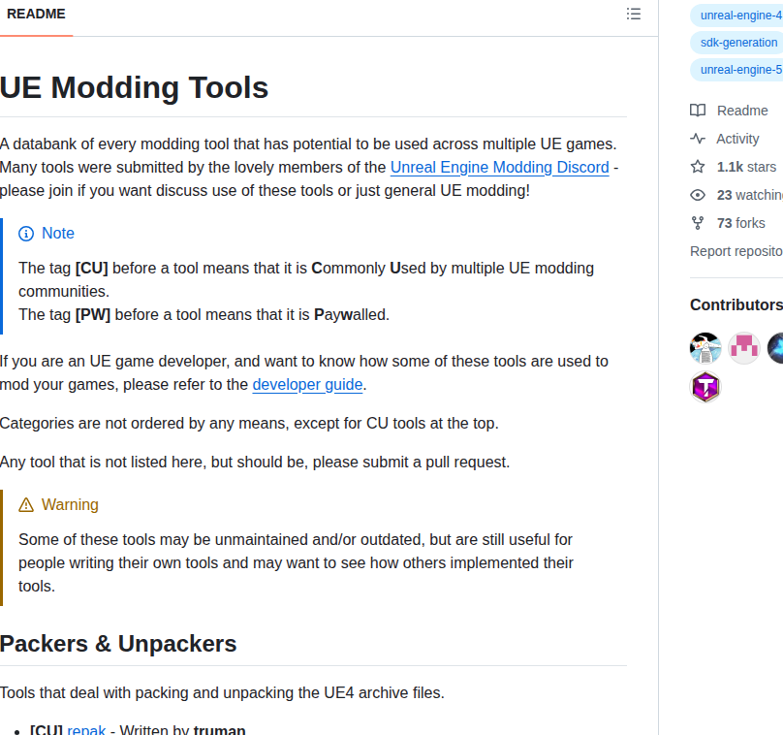Click the Warning callout label
The image size is (783, 735).
[70, 504]
